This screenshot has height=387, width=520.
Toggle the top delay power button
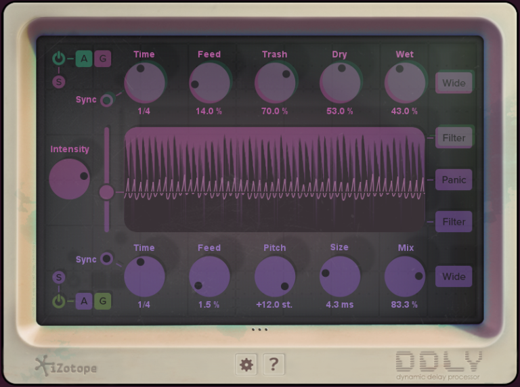(59, 59)
